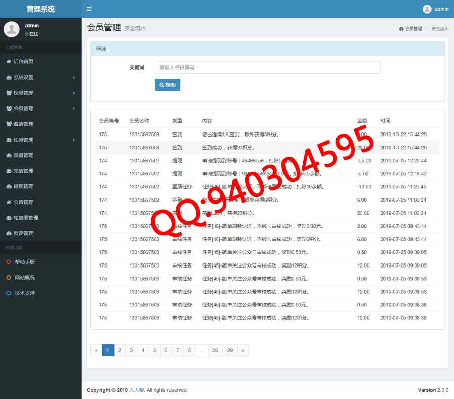Click the next page » arrow

coord(243,350)
